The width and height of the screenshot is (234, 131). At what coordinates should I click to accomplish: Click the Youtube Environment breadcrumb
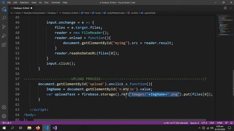(34, 13)
